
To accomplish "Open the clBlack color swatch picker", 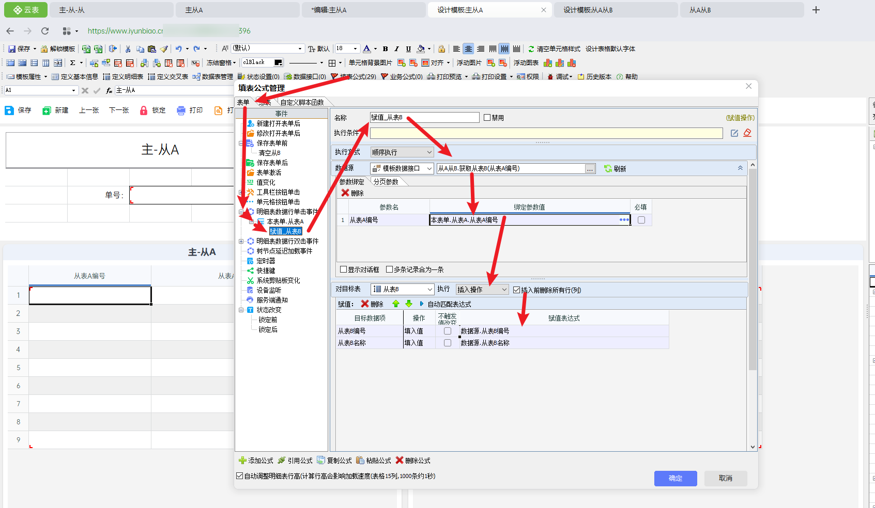I will (x=278, y=62).
